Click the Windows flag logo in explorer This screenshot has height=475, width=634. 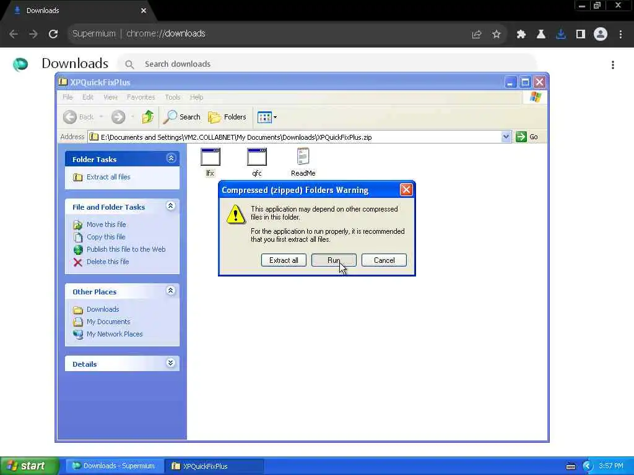pyautogui.click(x=536, y=97)
